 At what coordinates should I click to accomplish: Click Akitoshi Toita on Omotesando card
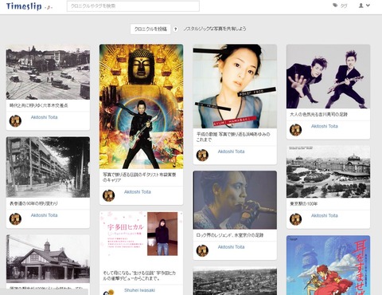pos(44,215)
